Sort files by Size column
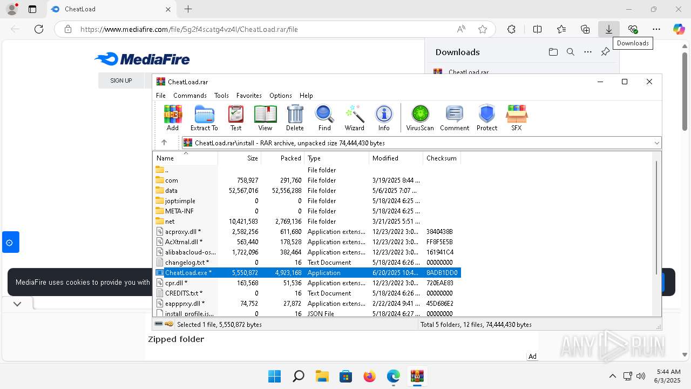 click(240, 158)
